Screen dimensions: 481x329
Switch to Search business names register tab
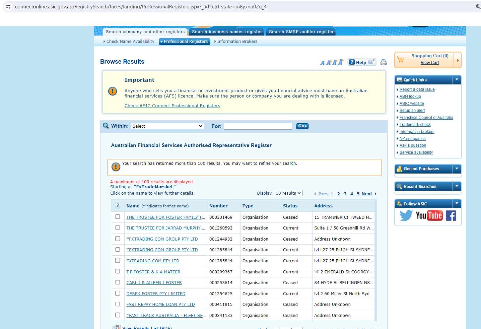point(227,32)
